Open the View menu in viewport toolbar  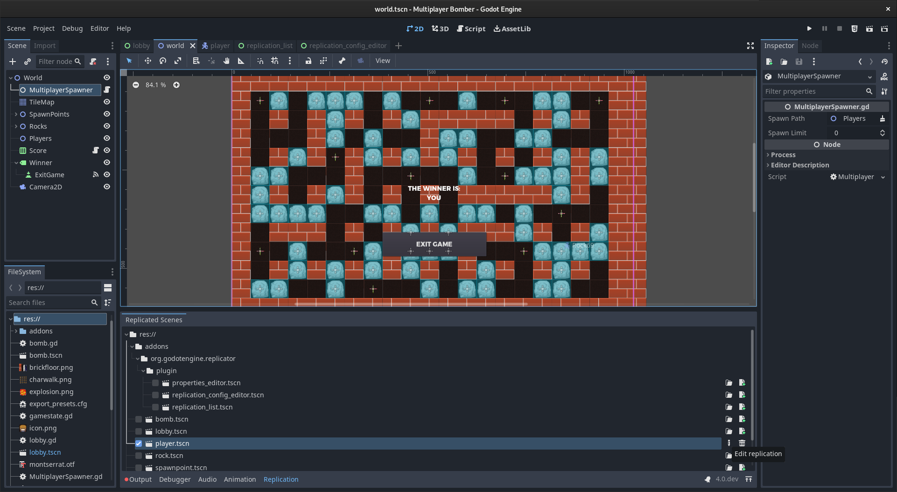click(383, 61)
